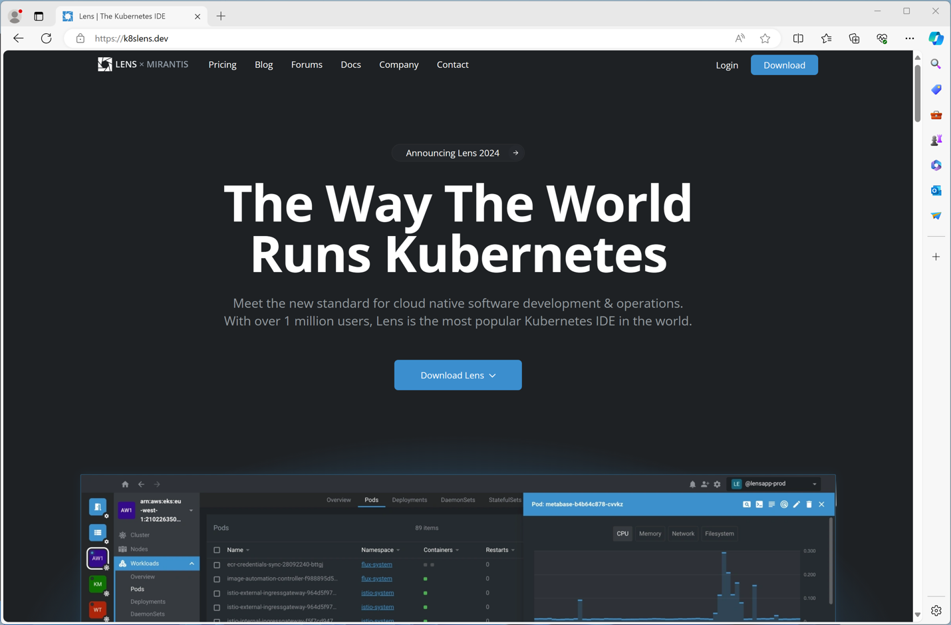
Task: Select the WT cluster hotbar icon
Action: [98, 610]
